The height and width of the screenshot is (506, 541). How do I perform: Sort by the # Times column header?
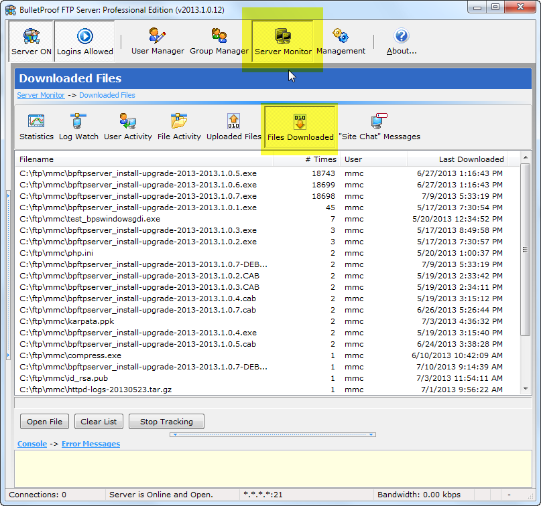pyautogui.click(x=306, y=159)
